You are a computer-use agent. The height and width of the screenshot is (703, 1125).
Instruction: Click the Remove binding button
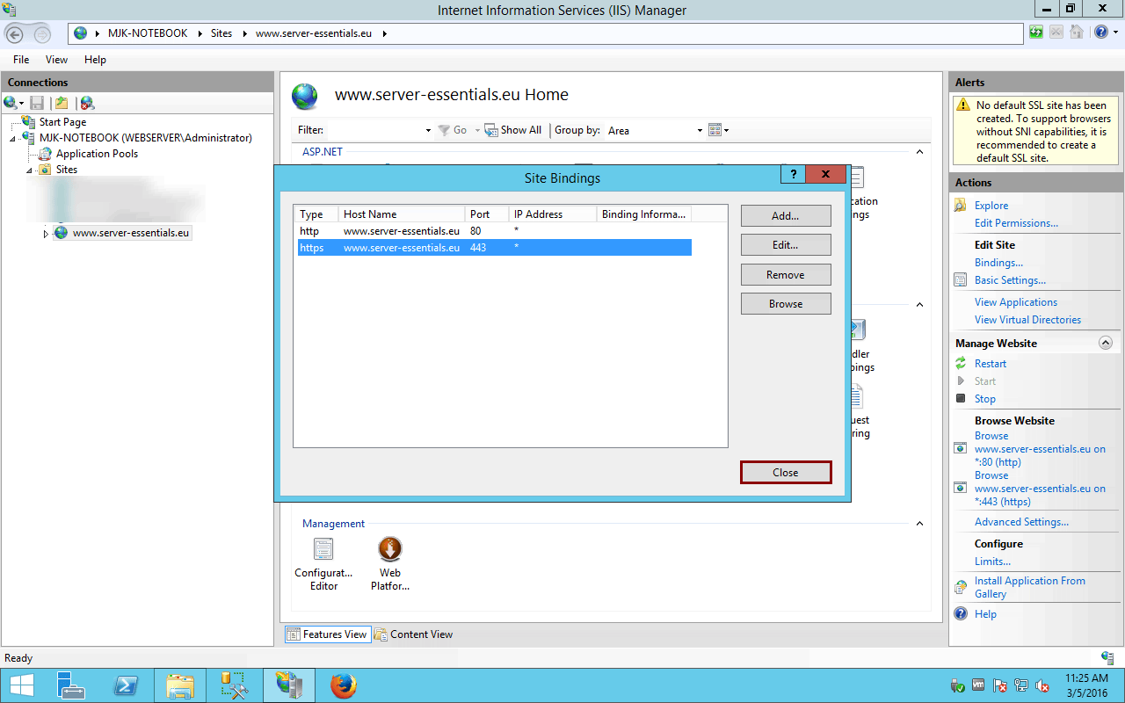(x=786, y=275)
